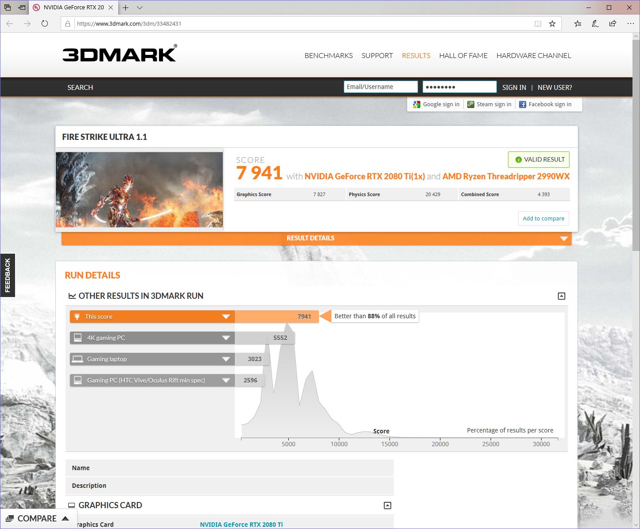This screenshot has width=640, height=529.
Task: Focus the Email/Username input field
Action: click(380, 87)
